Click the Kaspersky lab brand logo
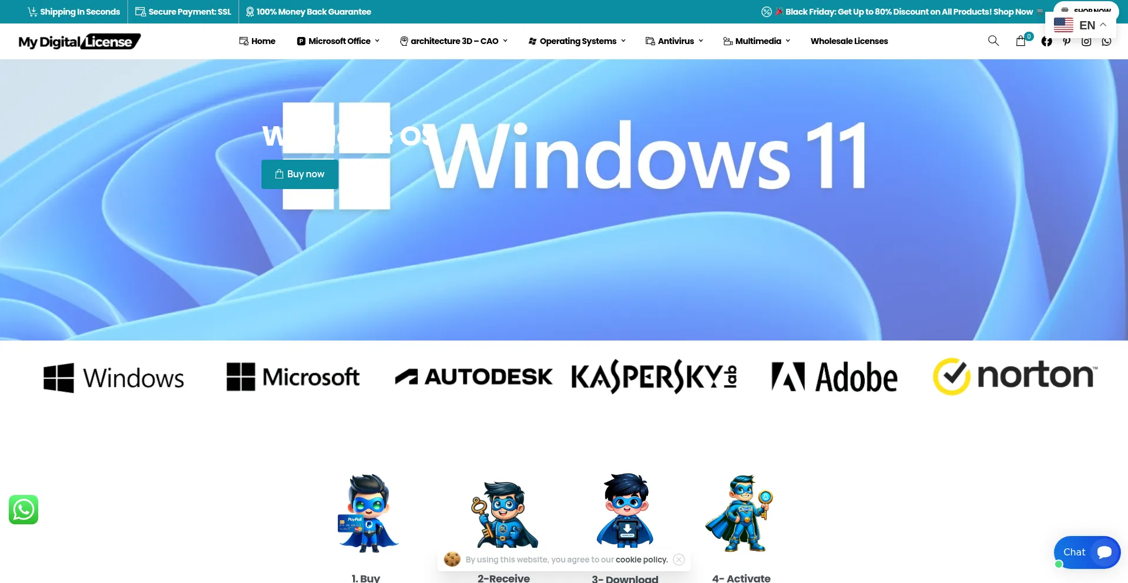 pyautogui.click(x=654, y=376)
